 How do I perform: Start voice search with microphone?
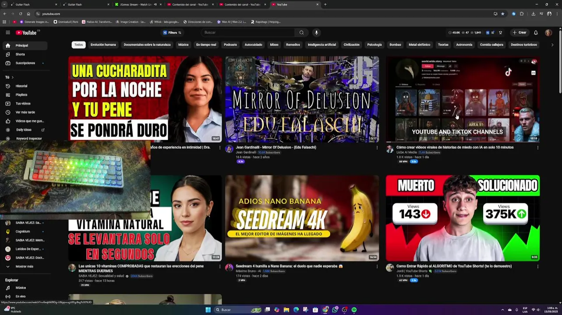(x=316, y=32)
